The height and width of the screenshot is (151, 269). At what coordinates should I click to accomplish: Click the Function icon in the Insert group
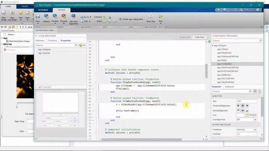(x=55, y=16)
